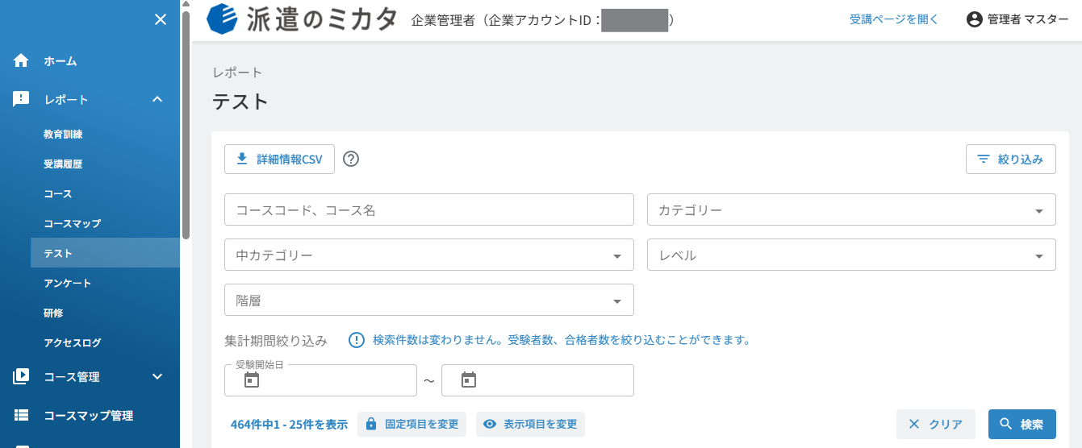This screenshot has height=448, width=1082.
Task: Click the コース管理 video icon
Action: pos(21,376)
